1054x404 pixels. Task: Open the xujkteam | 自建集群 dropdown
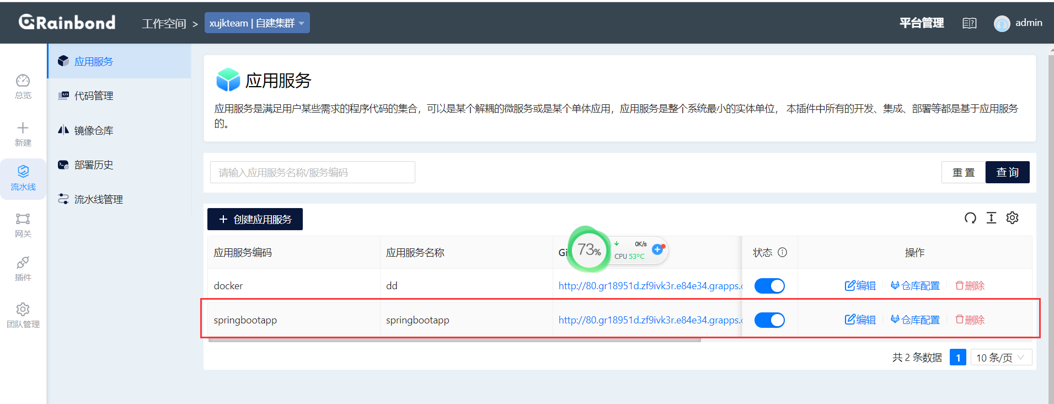pos(257,23)
